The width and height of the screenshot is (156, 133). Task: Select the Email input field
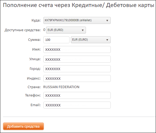(x=77, y=105)
